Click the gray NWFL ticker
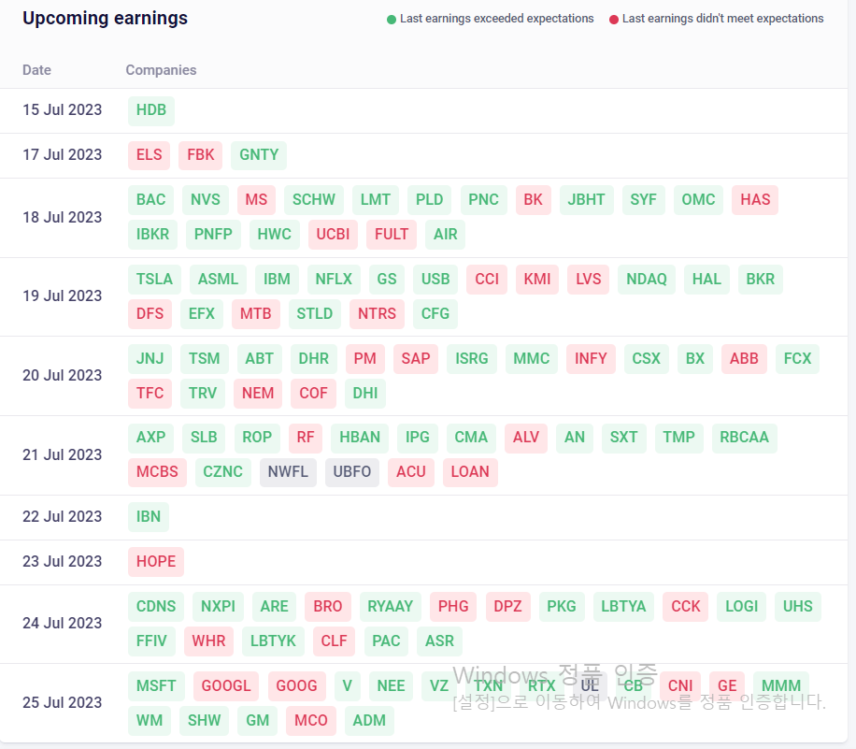Image resolution: width=856 pixels, height=749 pixels. click(288, 472)
